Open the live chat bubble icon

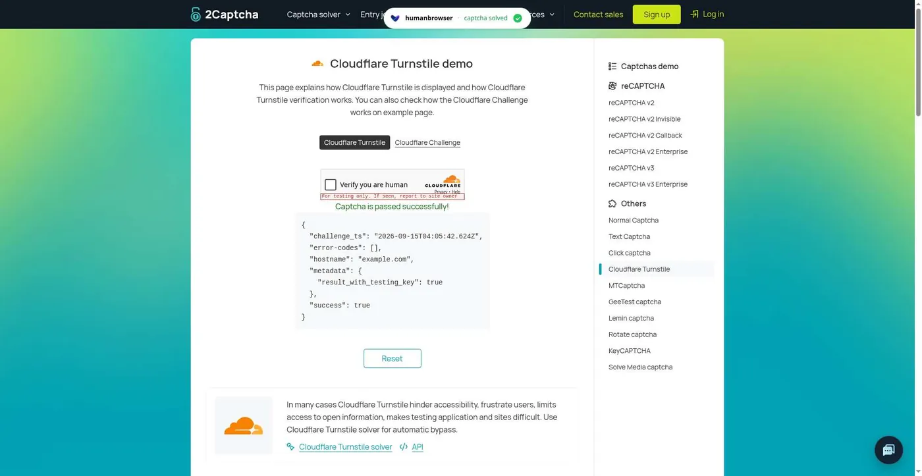[888, 450]
